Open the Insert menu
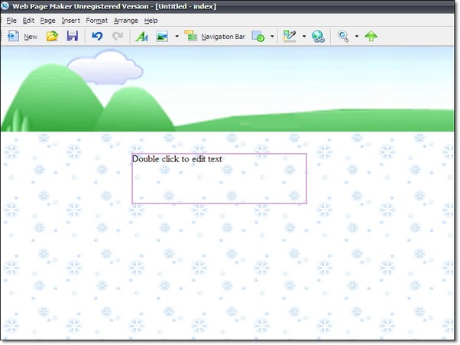This screenshot has height=345, width=460. click(70, 20)
